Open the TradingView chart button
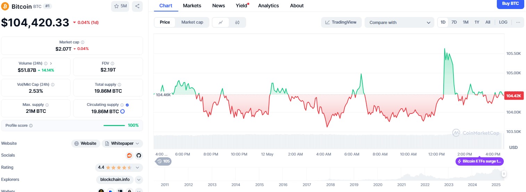 tap(341, 22)
